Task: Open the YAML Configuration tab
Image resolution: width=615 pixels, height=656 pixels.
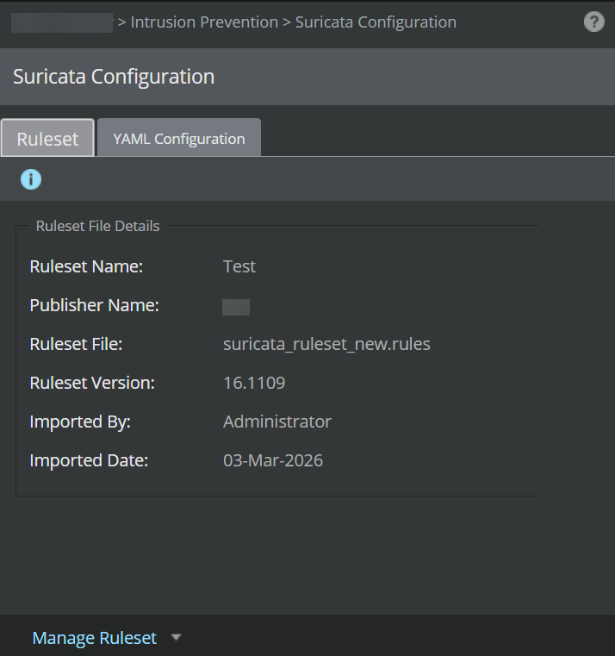Action: tap(179, 138)
